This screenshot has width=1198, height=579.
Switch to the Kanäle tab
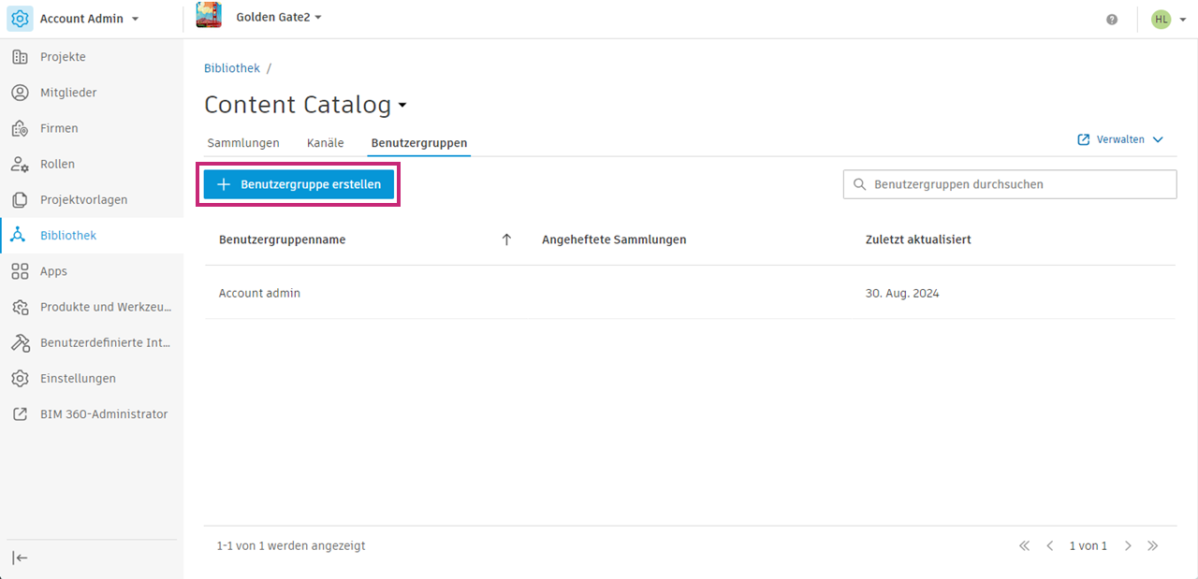(x=326, y=143)
